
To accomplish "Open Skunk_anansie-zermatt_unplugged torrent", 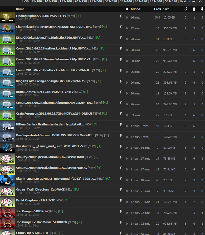I will tap(56, 179).
